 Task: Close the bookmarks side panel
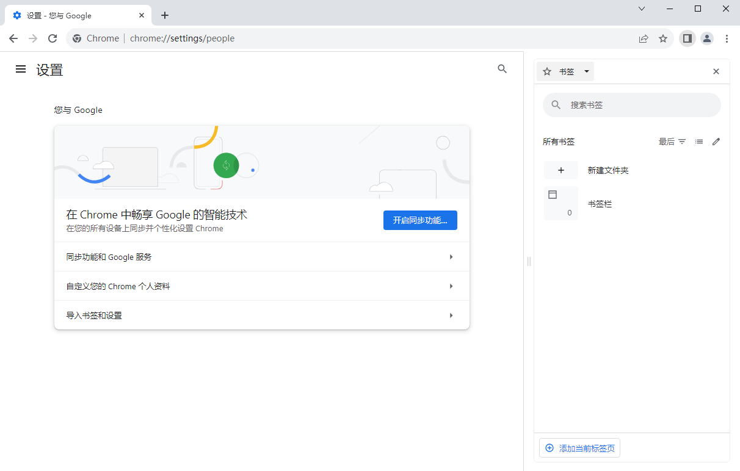[716, 71]
